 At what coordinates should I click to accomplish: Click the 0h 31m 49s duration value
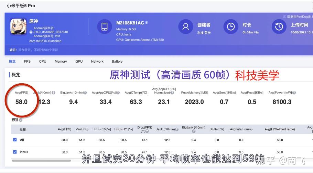point(251,32)
